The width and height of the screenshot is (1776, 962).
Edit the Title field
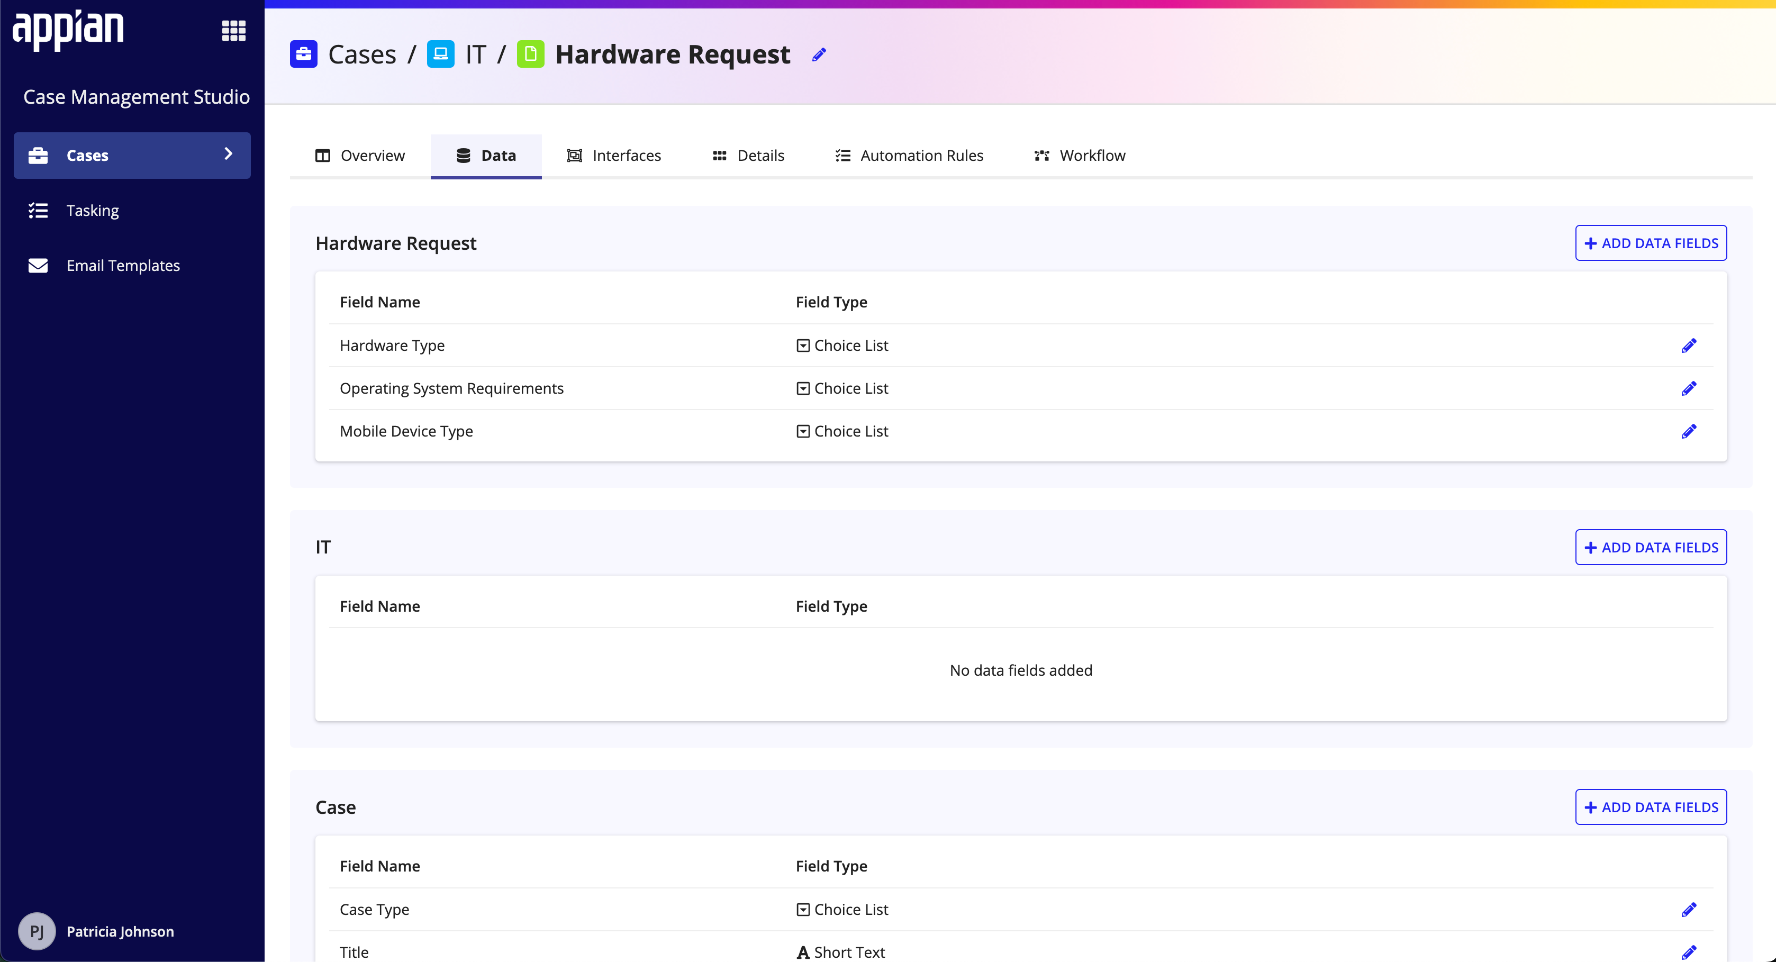(1689, 952)
